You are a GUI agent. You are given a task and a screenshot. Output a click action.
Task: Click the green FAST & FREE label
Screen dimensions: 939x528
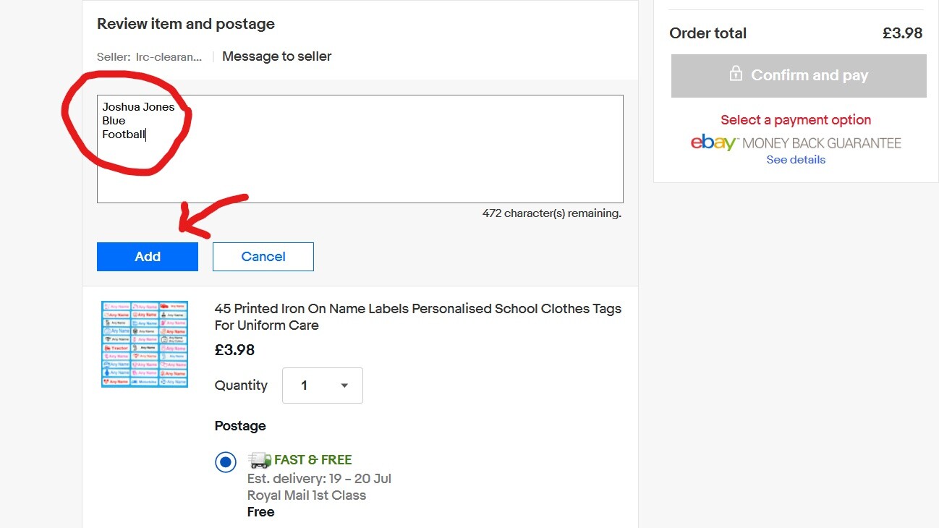[x=313, y=460]
